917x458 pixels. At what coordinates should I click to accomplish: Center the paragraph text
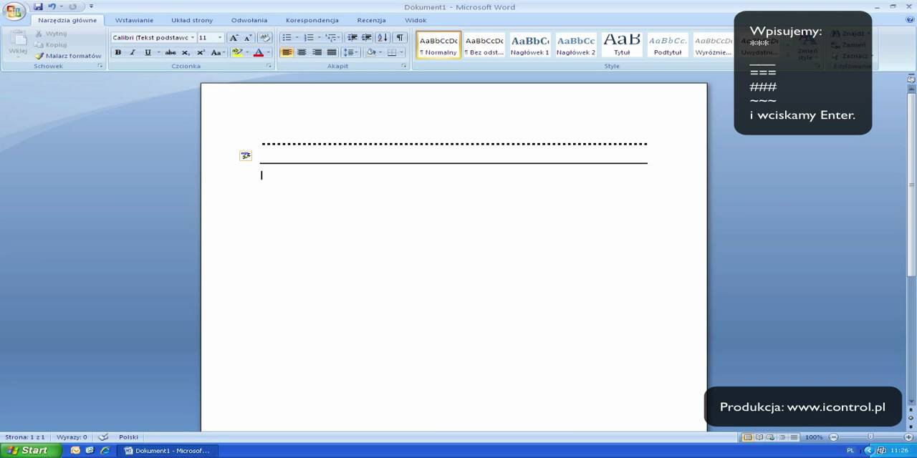pyautogui.click(x=302, y=52)
